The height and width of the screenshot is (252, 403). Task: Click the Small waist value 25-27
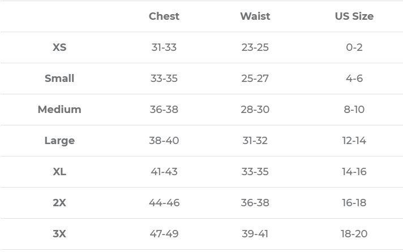coord(255,79)
